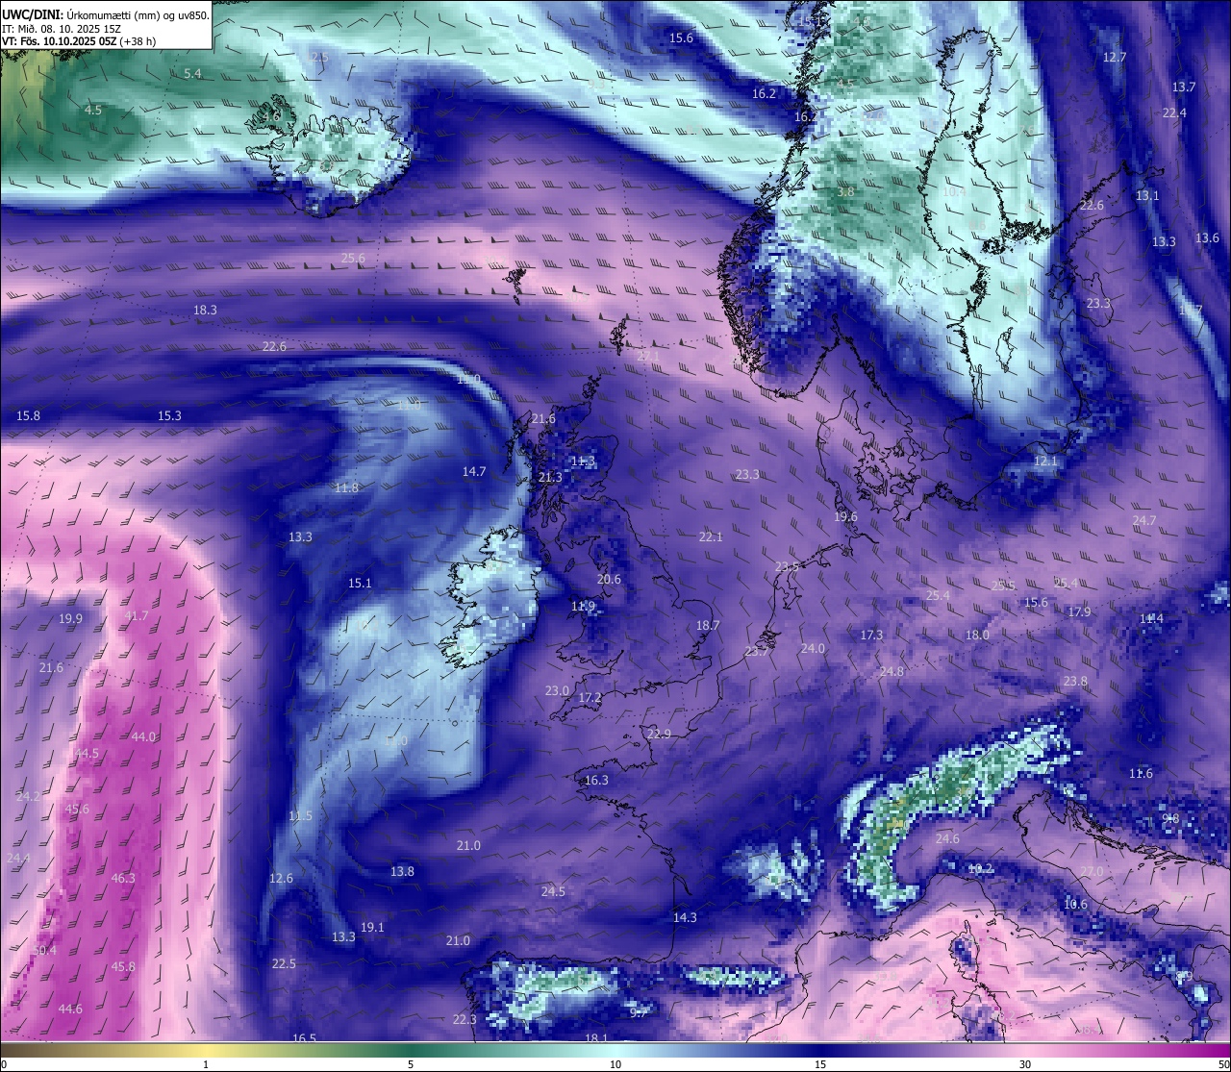
Task: Click the colour scale tick label "50"
Action: pyautogui.click(x=1223, y=1064)
